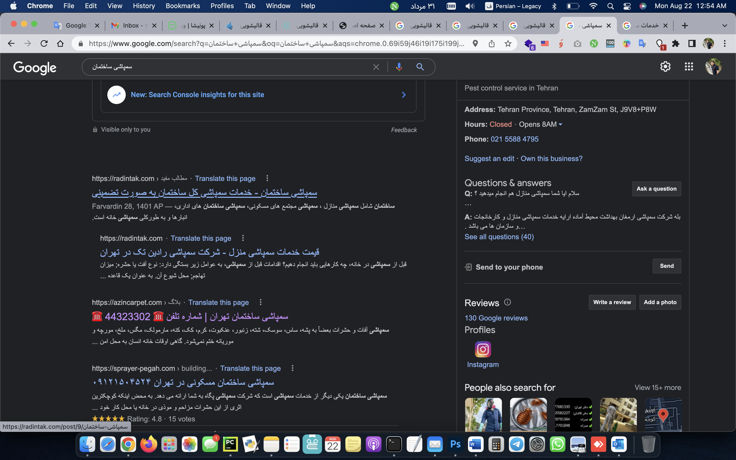The width and height of the screenshot is (736, 460).
Task: Open the bed bugs thumbnail in People also search
Action: click(x=528, y=415)
